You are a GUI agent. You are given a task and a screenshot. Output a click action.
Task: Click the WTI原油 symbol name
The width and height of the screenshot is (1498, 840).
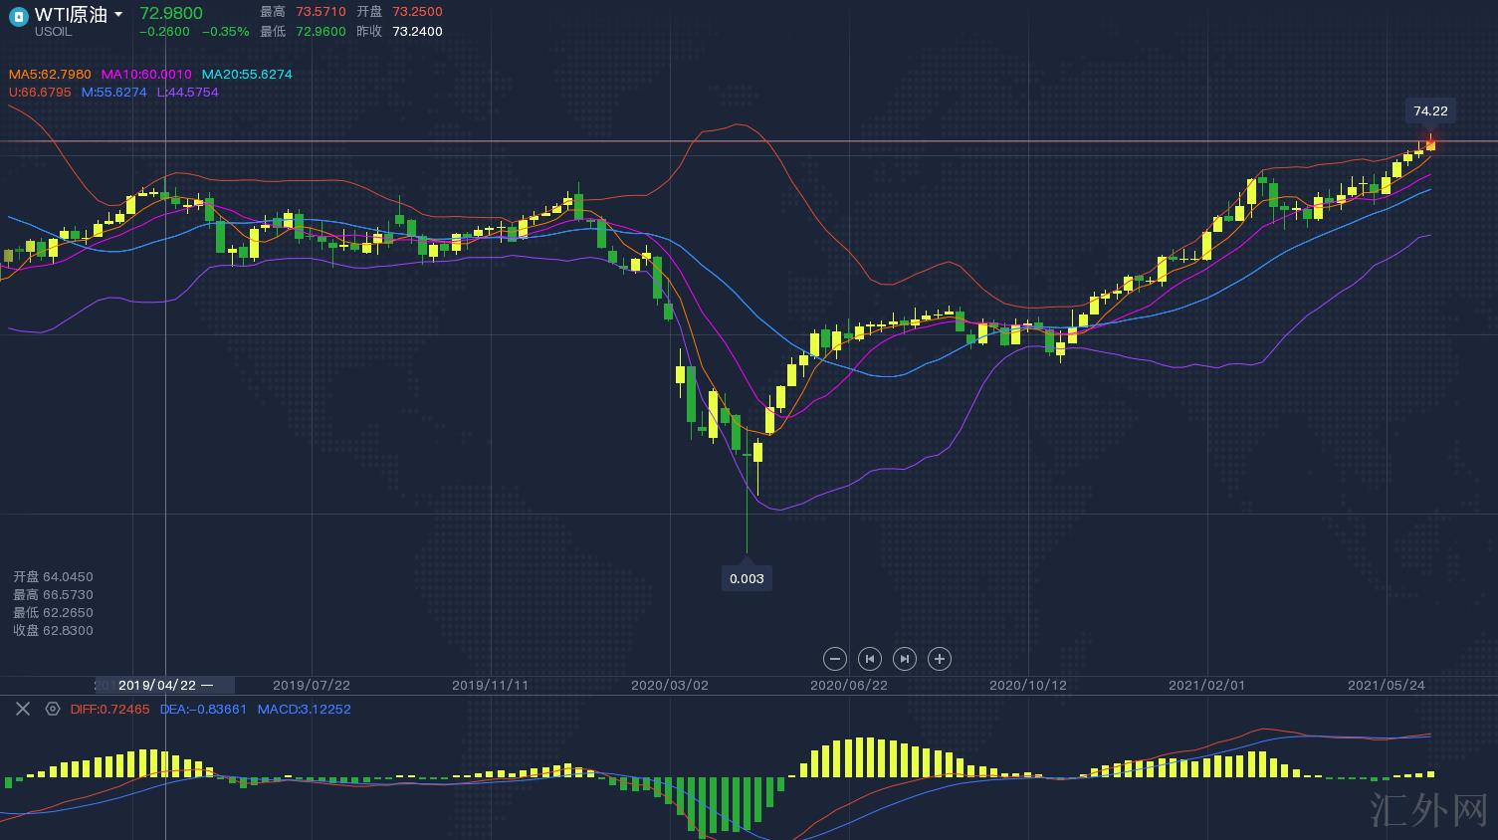71,14
